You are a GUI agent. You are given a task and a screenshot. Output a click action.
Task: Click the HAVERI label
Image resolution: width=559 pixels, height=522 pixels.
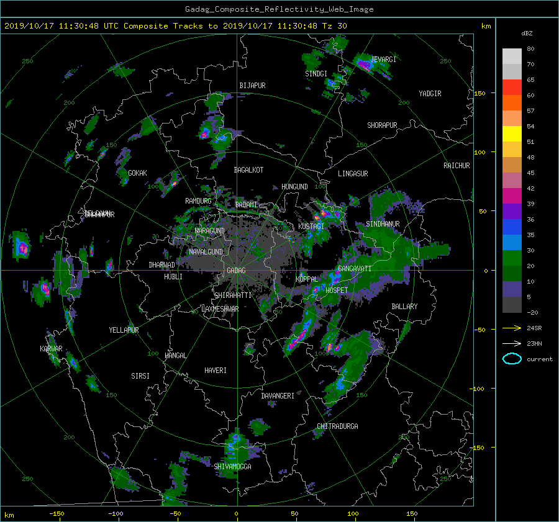click(216, 371)
